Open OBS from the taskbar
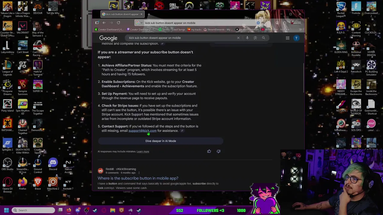Image resolution: width=383 pixels, height=215 pixels. coord(86,210)
